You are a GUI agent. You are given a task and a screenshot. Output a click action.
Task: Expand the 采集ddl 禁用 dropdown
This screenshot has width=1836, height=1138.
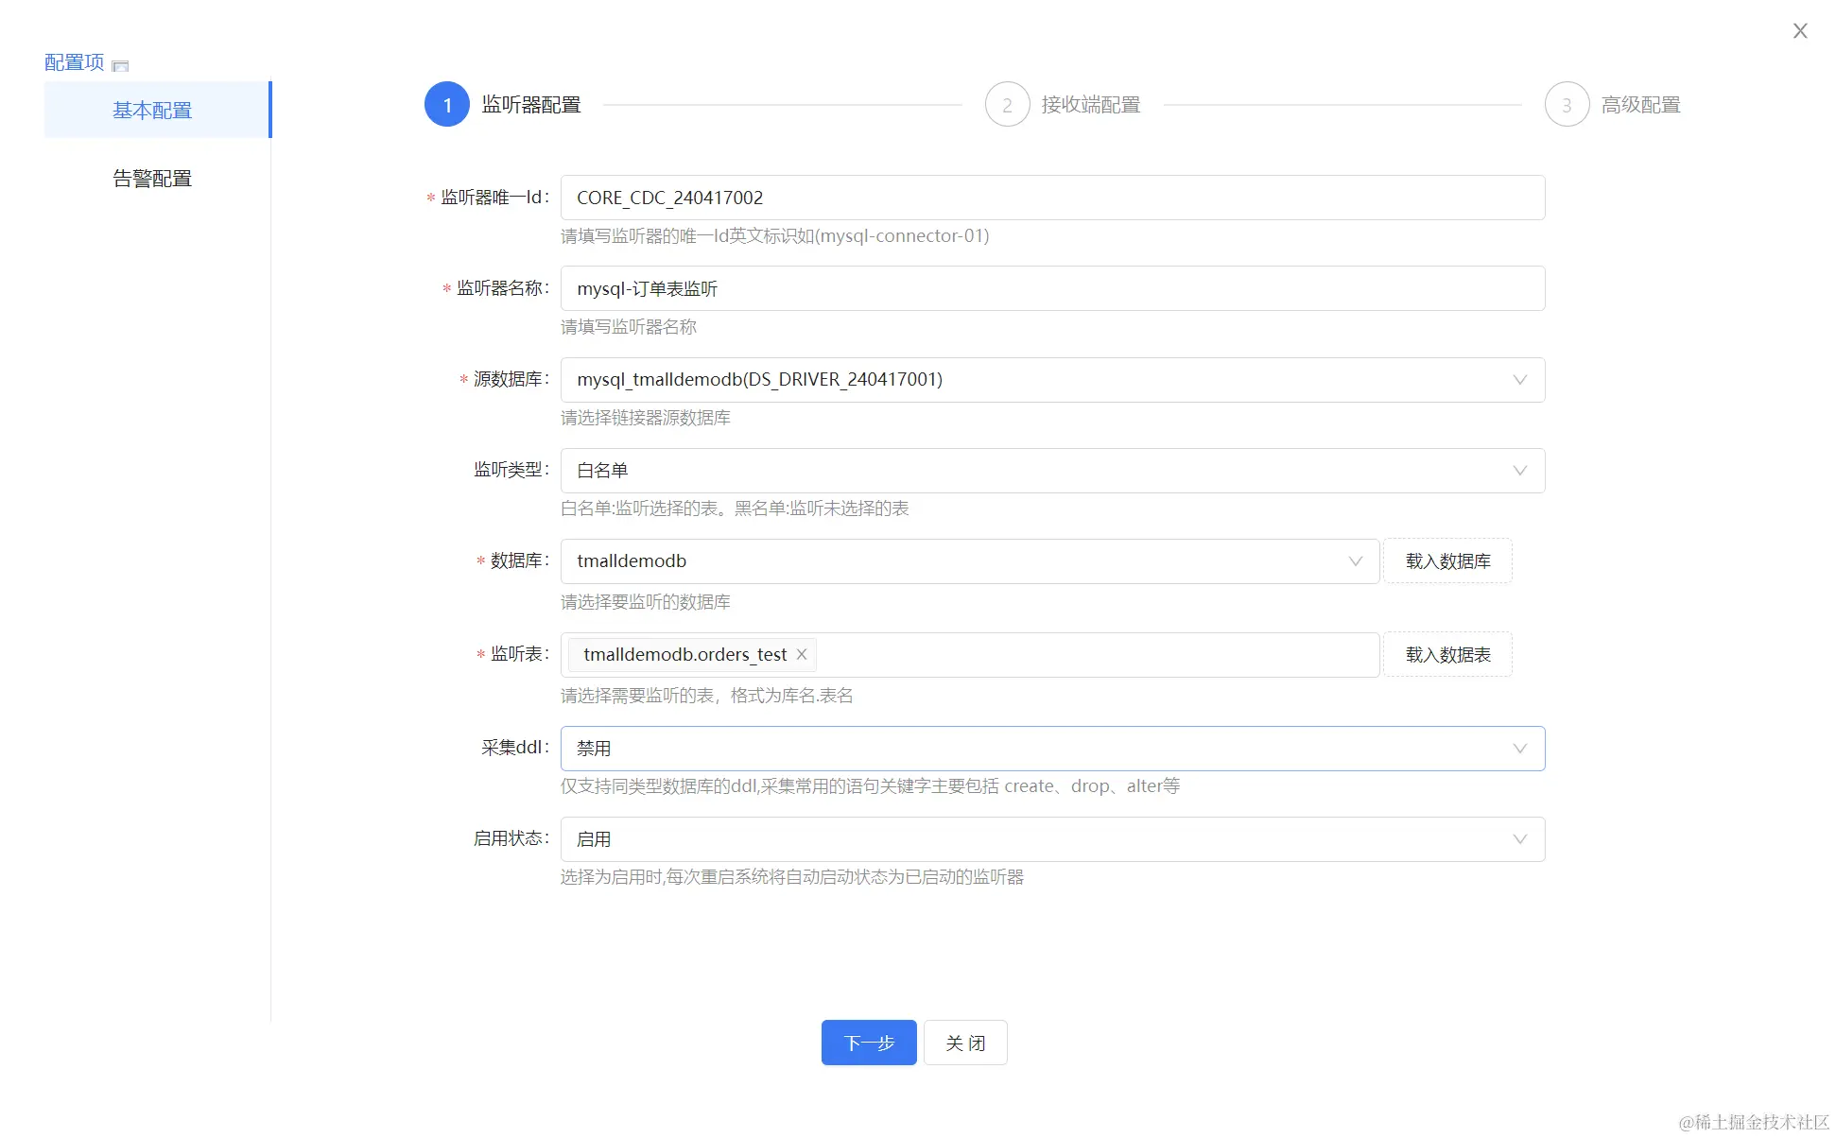pyautogui.click(x=1519, y=749)
